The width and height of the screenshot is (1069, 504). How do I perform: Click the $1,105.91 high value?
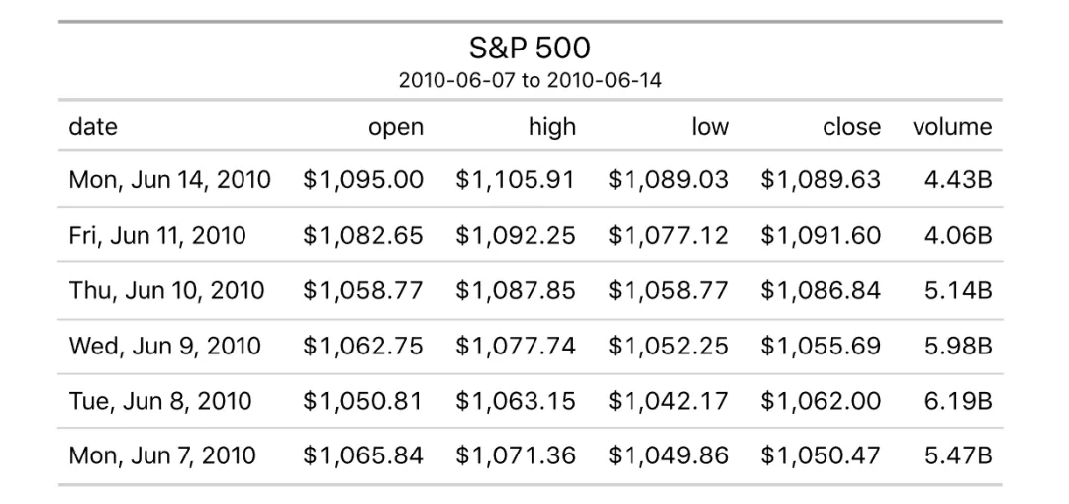tap(516, 180)
